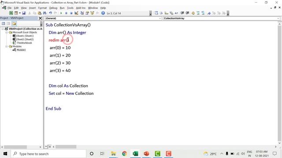
Task: Click the View Microsoft Excel toolbar icon
Action: (11, 13)
